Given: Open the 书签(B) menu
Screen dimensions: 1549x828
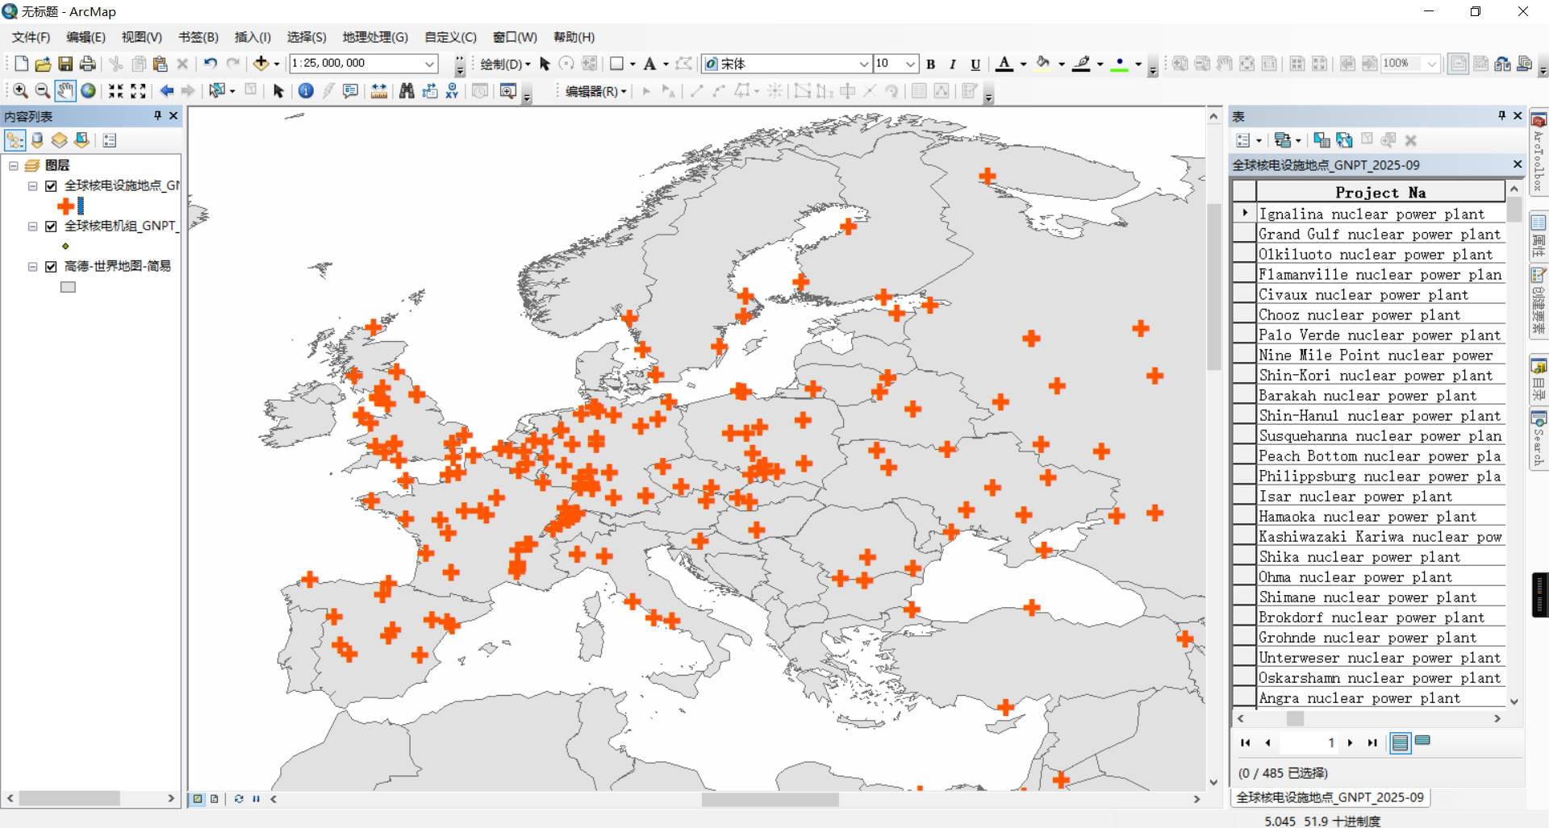Looking at the screenshot, I should click(198, 37).
